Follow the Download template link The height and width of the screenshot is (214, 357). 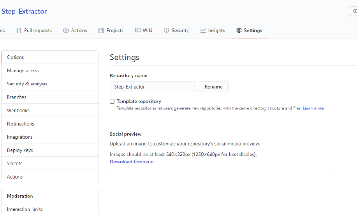tap(132, 162)
